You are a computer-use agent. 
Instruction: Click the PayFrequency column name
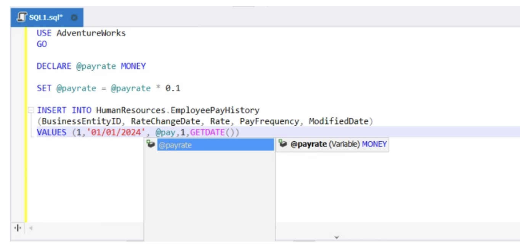pyautogui.click(x=269, y=121)
